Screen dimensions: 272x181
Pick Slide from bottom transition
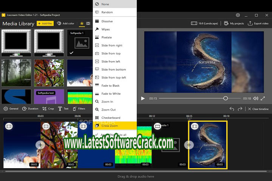tap(115, 69)
